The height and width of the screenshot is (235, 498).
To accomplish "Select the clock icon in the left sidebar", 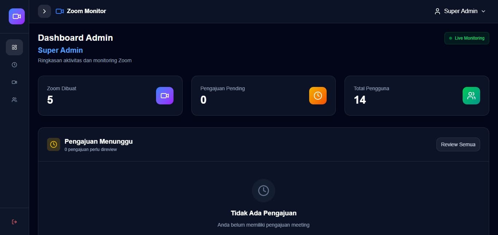I will click(14, 65).
